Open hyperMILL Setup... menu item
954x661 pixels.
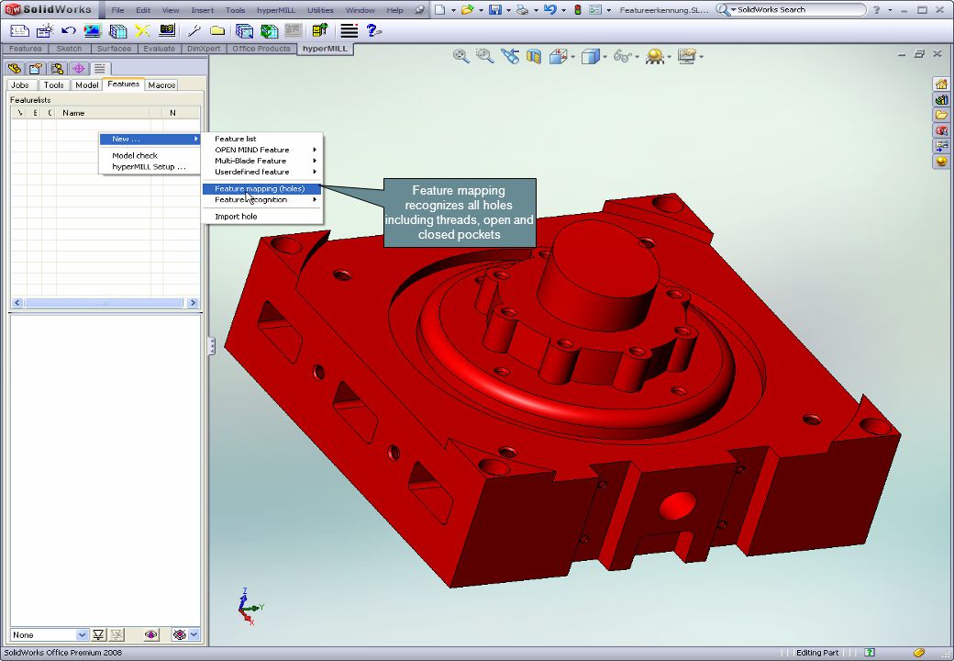point(150,166)
